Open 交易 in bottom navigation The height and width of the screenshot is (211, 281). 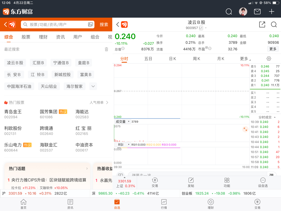pyautogui.click(x=257, y=204)
